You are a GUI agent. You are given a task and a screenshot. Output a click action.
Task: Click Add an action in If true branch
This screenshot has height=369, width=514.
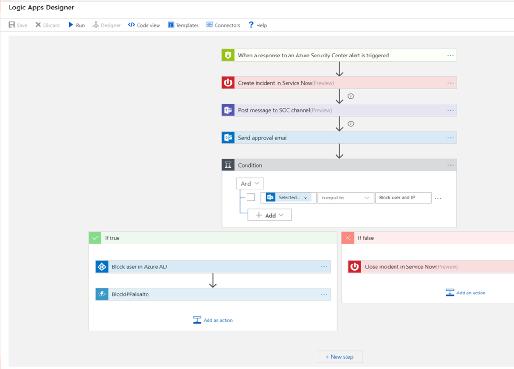[213, 320]
